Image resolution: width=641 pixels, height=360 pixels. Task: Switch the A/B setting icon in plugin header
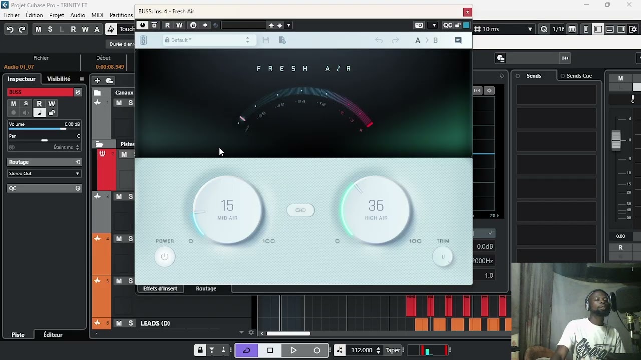pos(193,25)
